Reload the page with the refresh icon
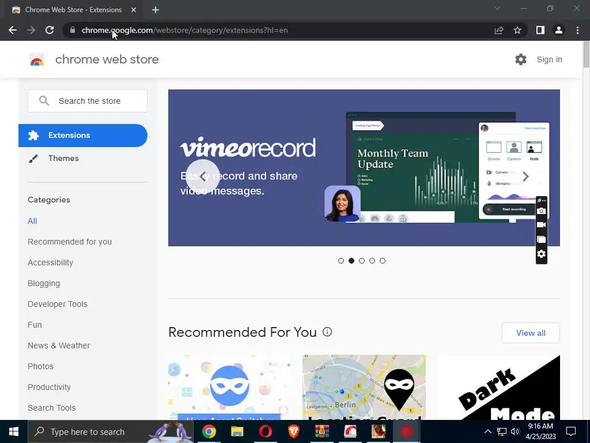The height and width of the screenshot is (443, 590). point(50,30)
